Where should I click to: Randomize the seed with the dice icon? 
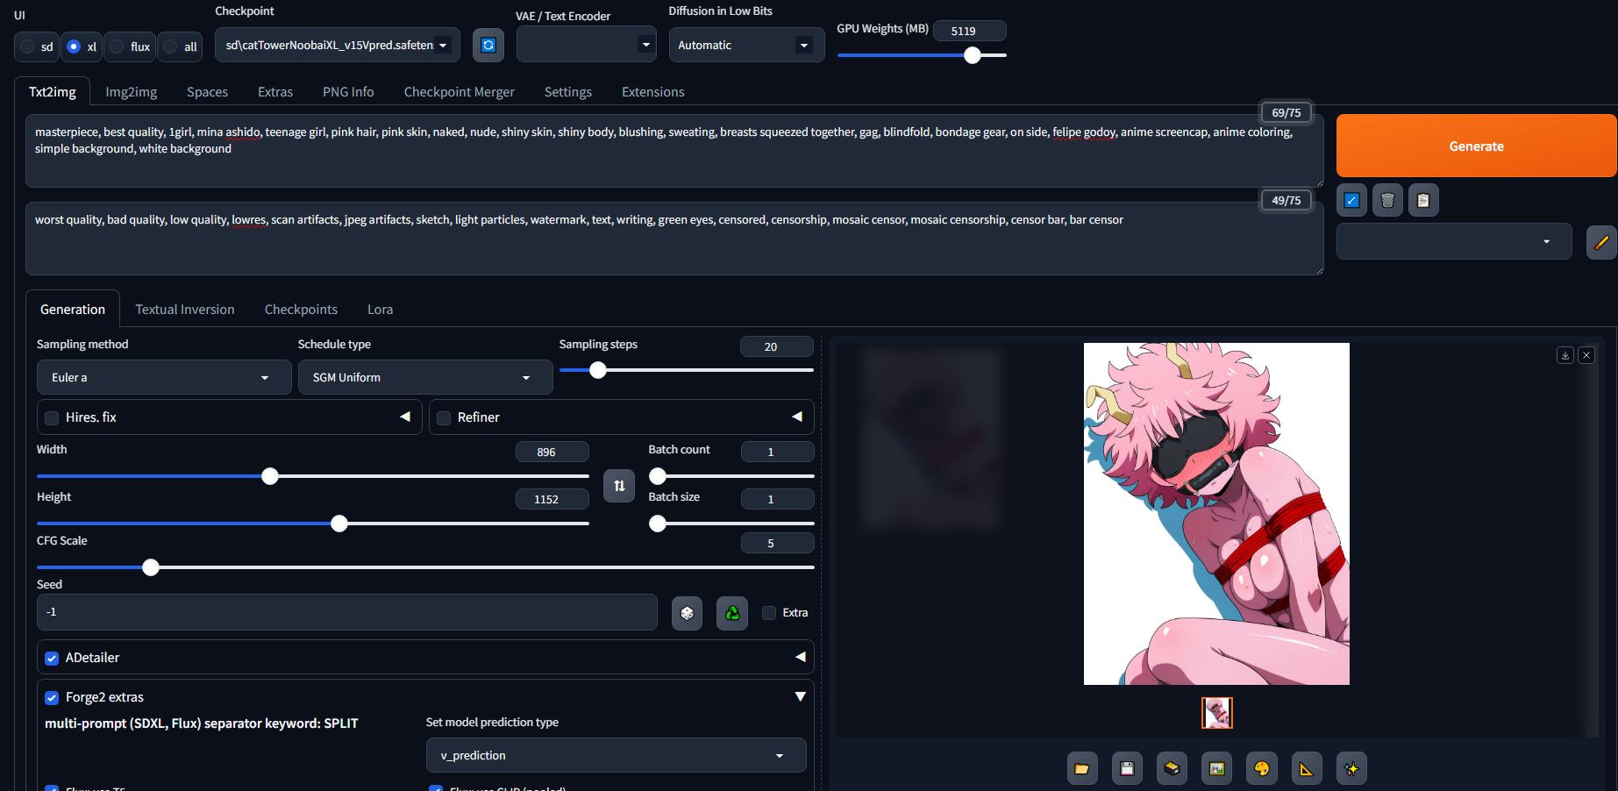tap(687, 612)
